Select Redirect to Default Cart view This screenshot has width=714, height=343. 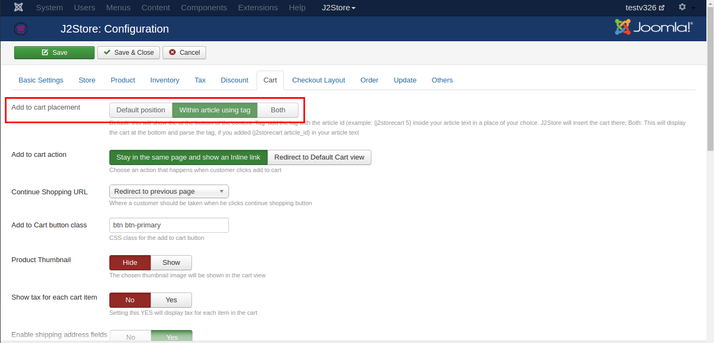click(319, 157)
